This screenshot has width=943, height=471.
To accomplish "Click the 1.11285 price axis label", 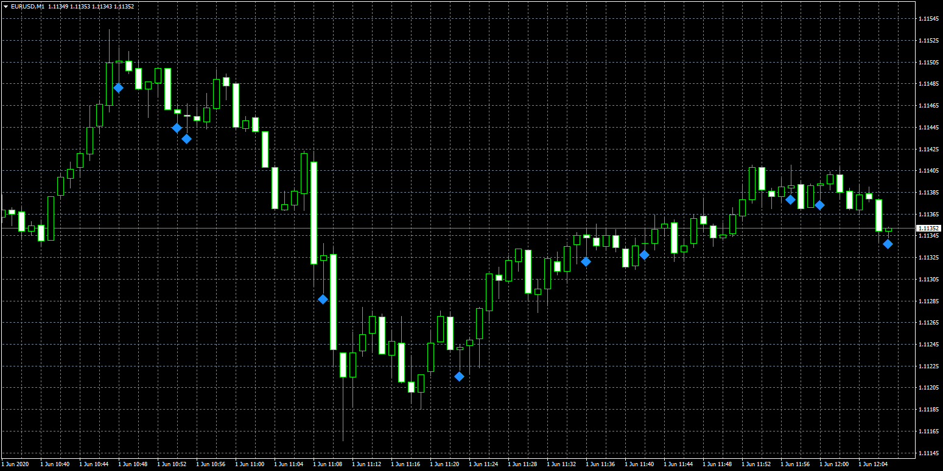I will click(x=928, y=301).
